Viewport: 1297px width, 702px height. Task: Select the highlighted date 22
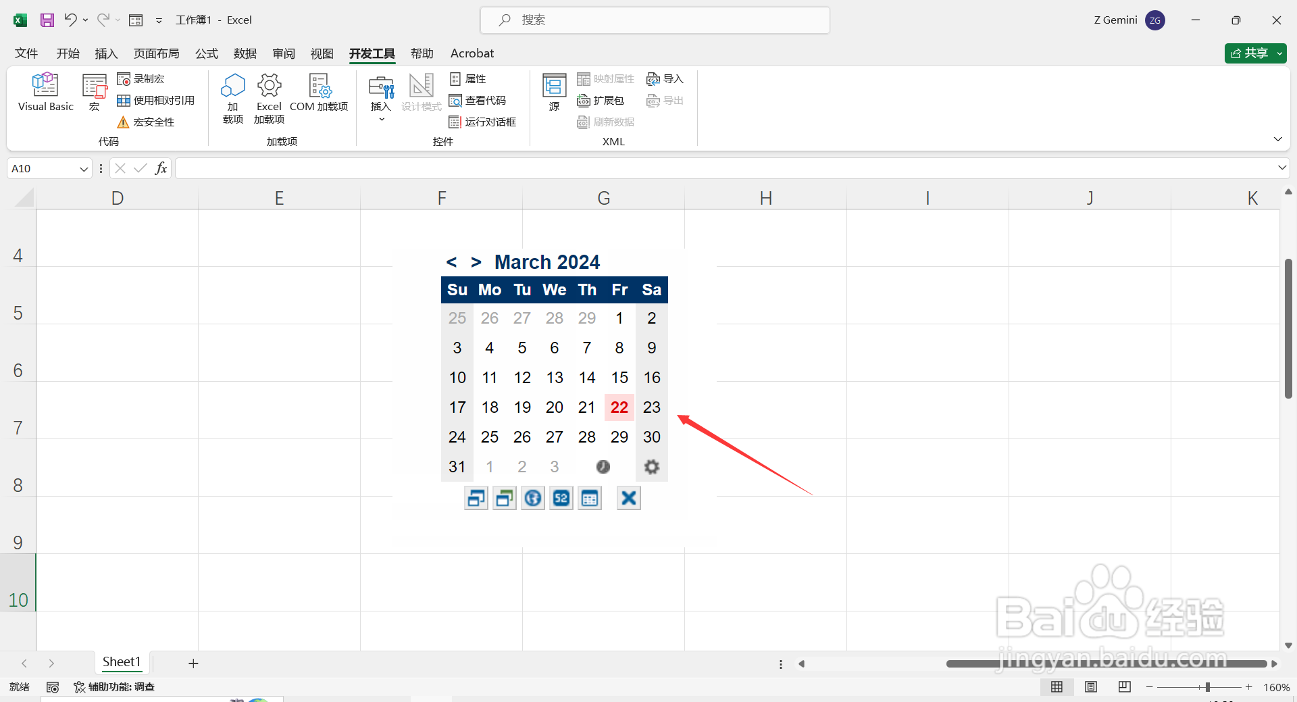coord(619,407)
